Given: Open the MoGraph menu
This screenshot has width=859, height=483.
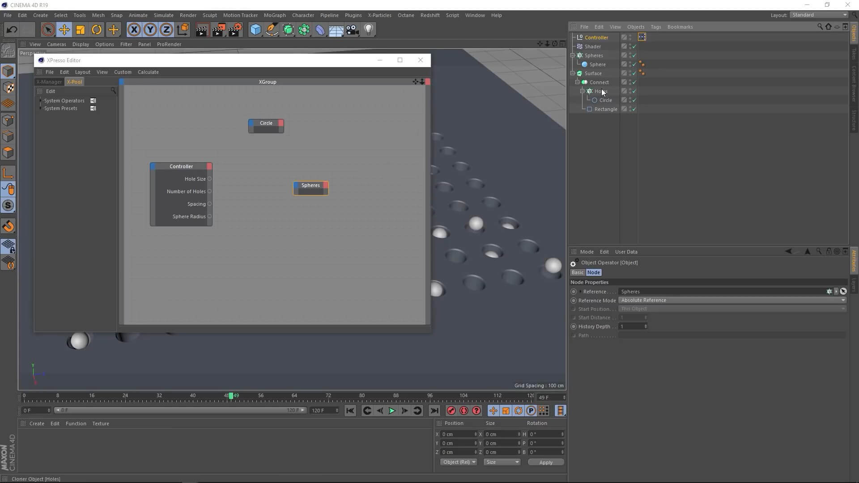Looking at the screenshot, I should click(x=274, y=15).
